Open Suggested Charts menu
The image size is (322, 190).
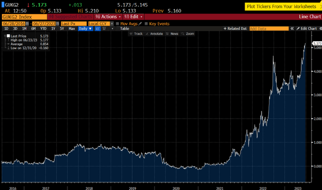[70, 17]
